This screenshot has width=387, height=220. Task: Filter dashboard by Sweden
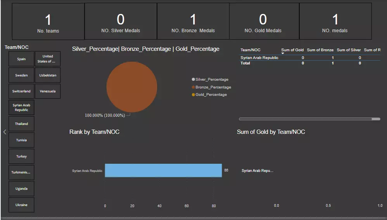pos(21,75)
